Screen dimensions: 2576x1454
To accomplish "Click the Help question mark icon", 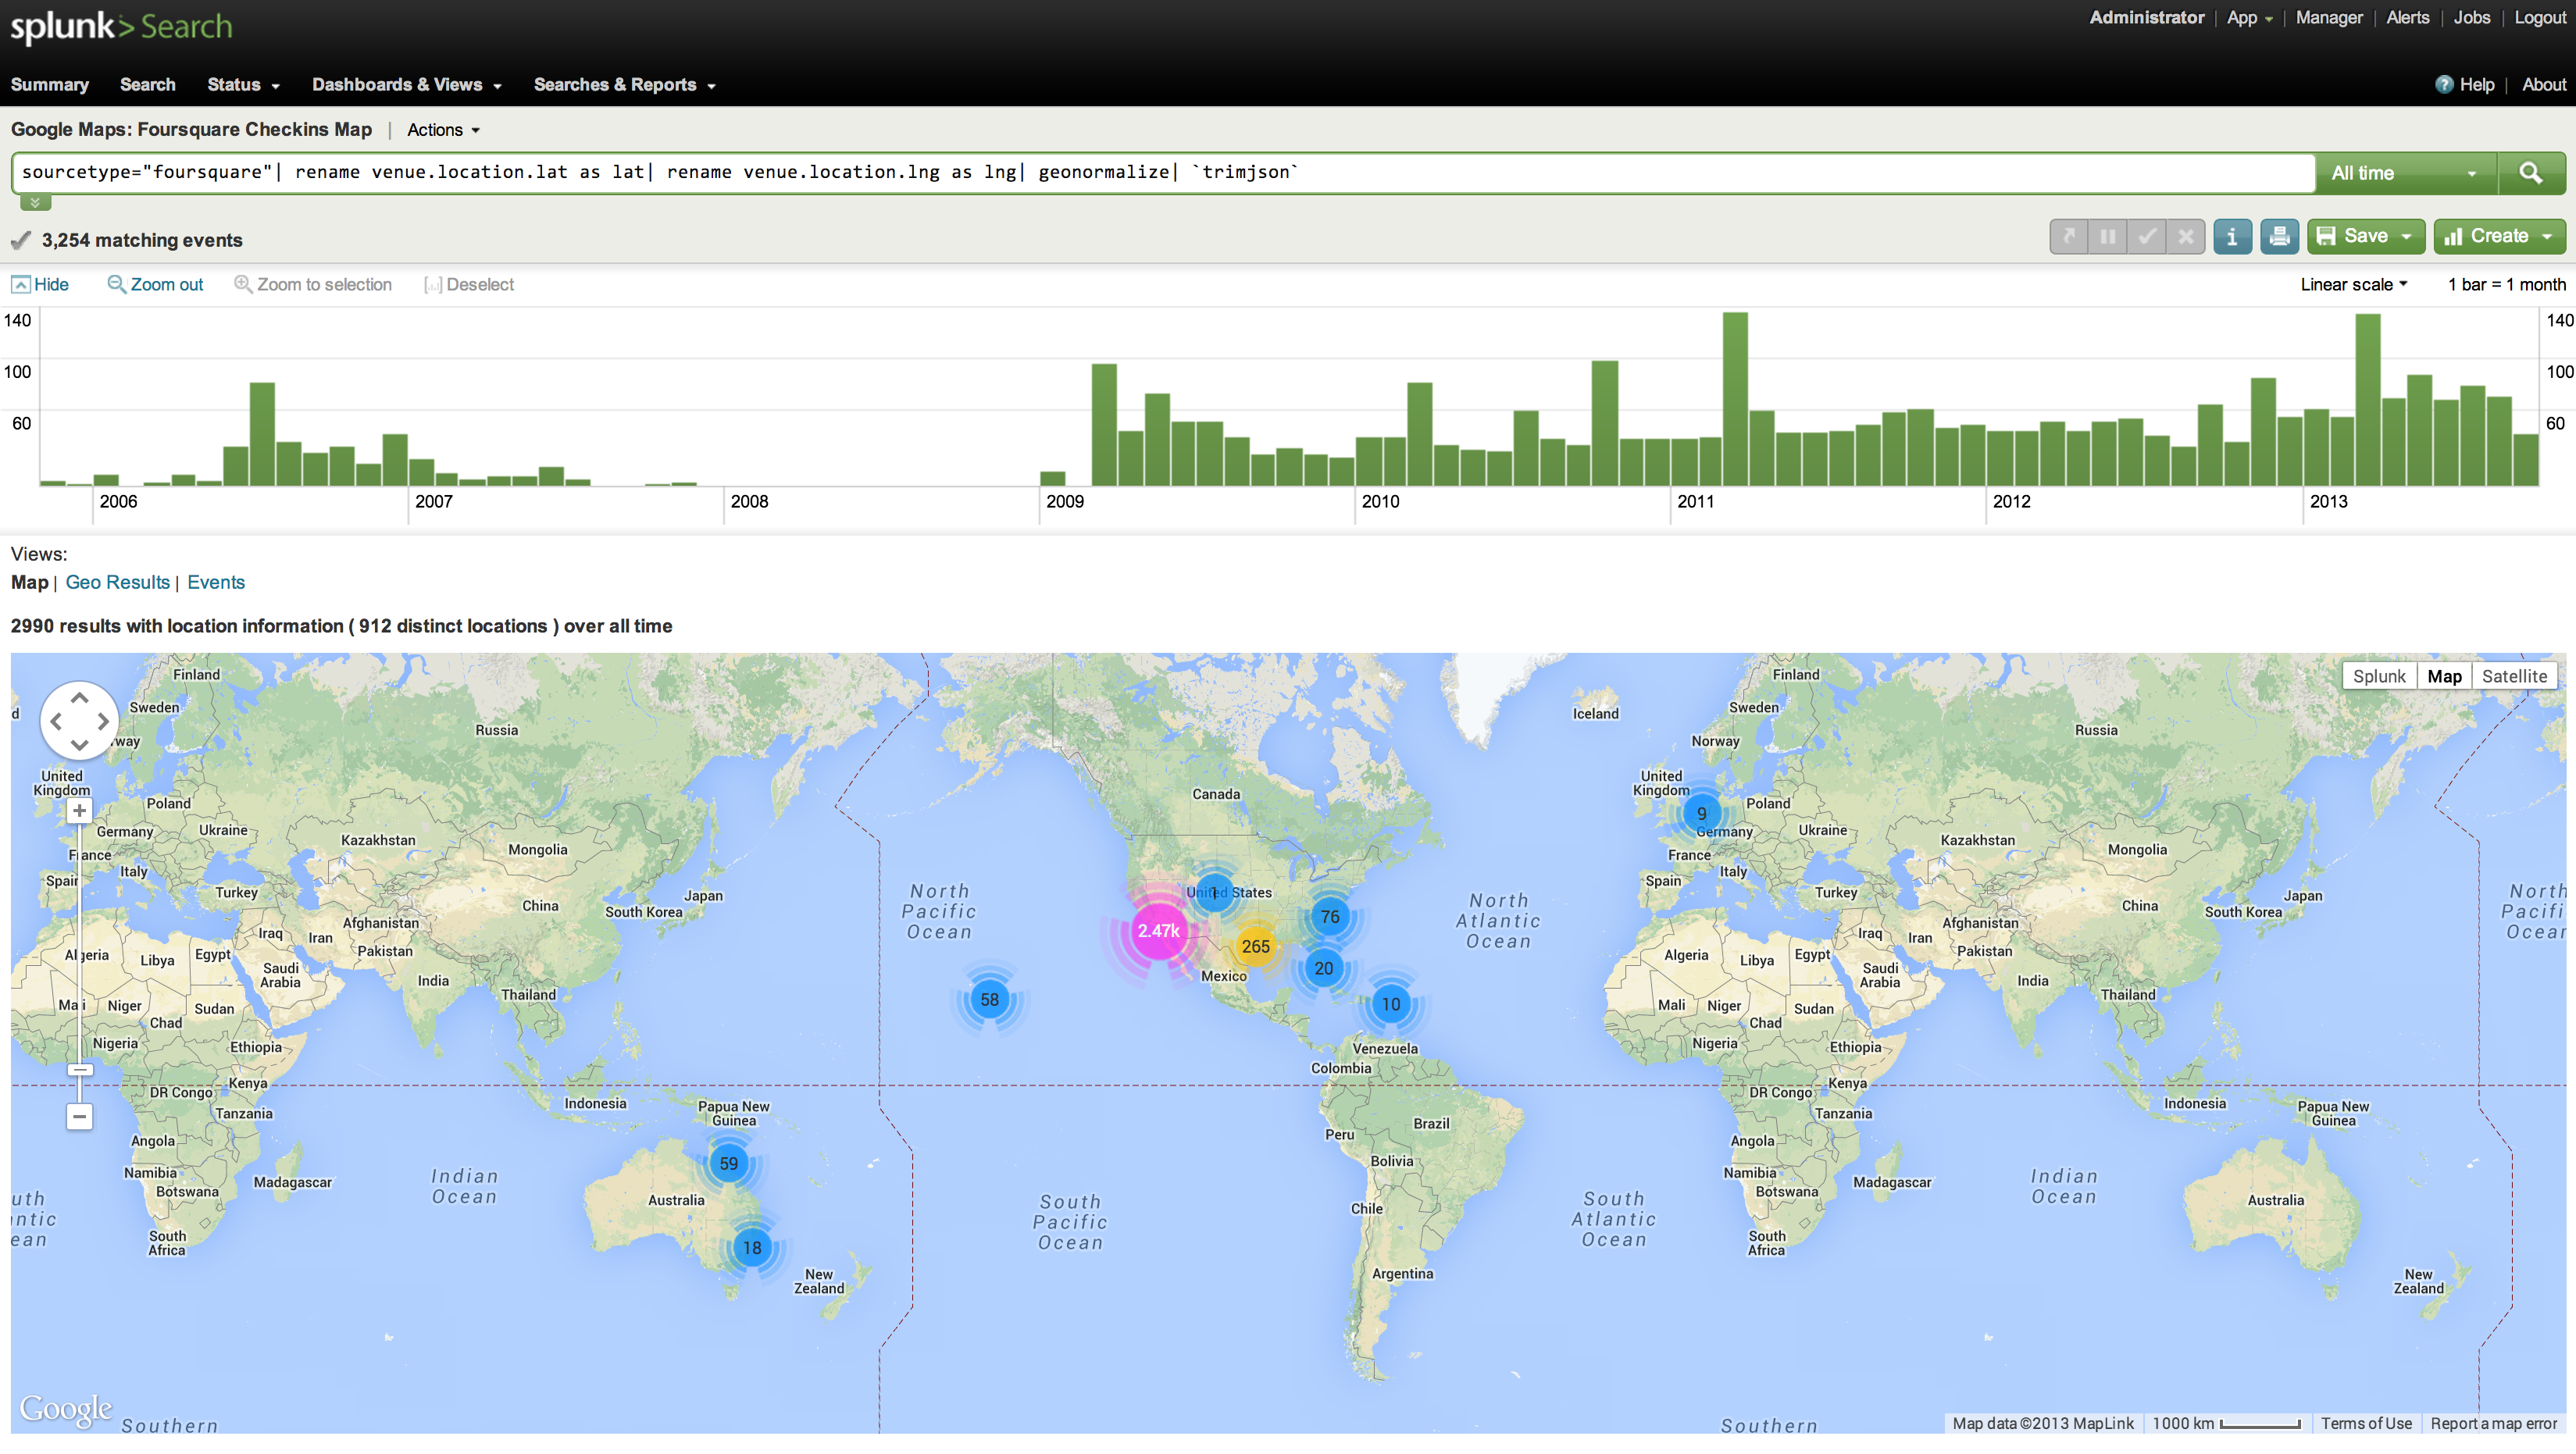I will point(2444,85).
